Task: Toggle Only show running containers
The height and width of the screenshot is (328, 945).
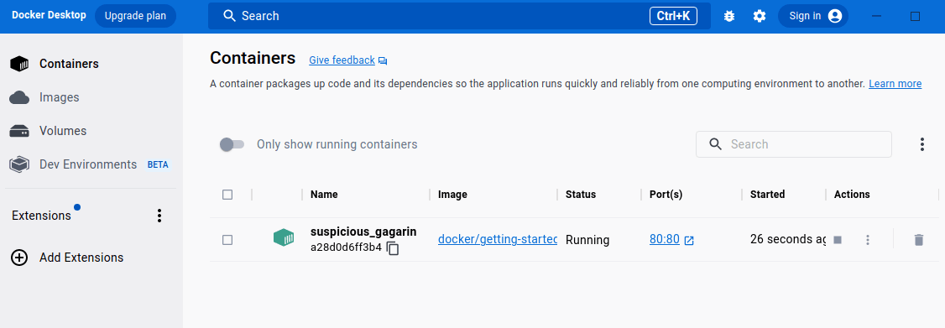Action: [232, 144]
